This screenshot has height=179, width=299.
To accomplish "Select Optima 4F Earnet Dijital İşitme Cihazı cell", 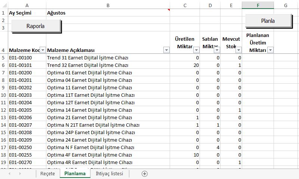I will pos(108,155).
